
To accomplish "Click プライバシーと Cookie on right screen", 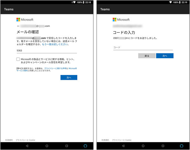I will click(x=122, y=140).
